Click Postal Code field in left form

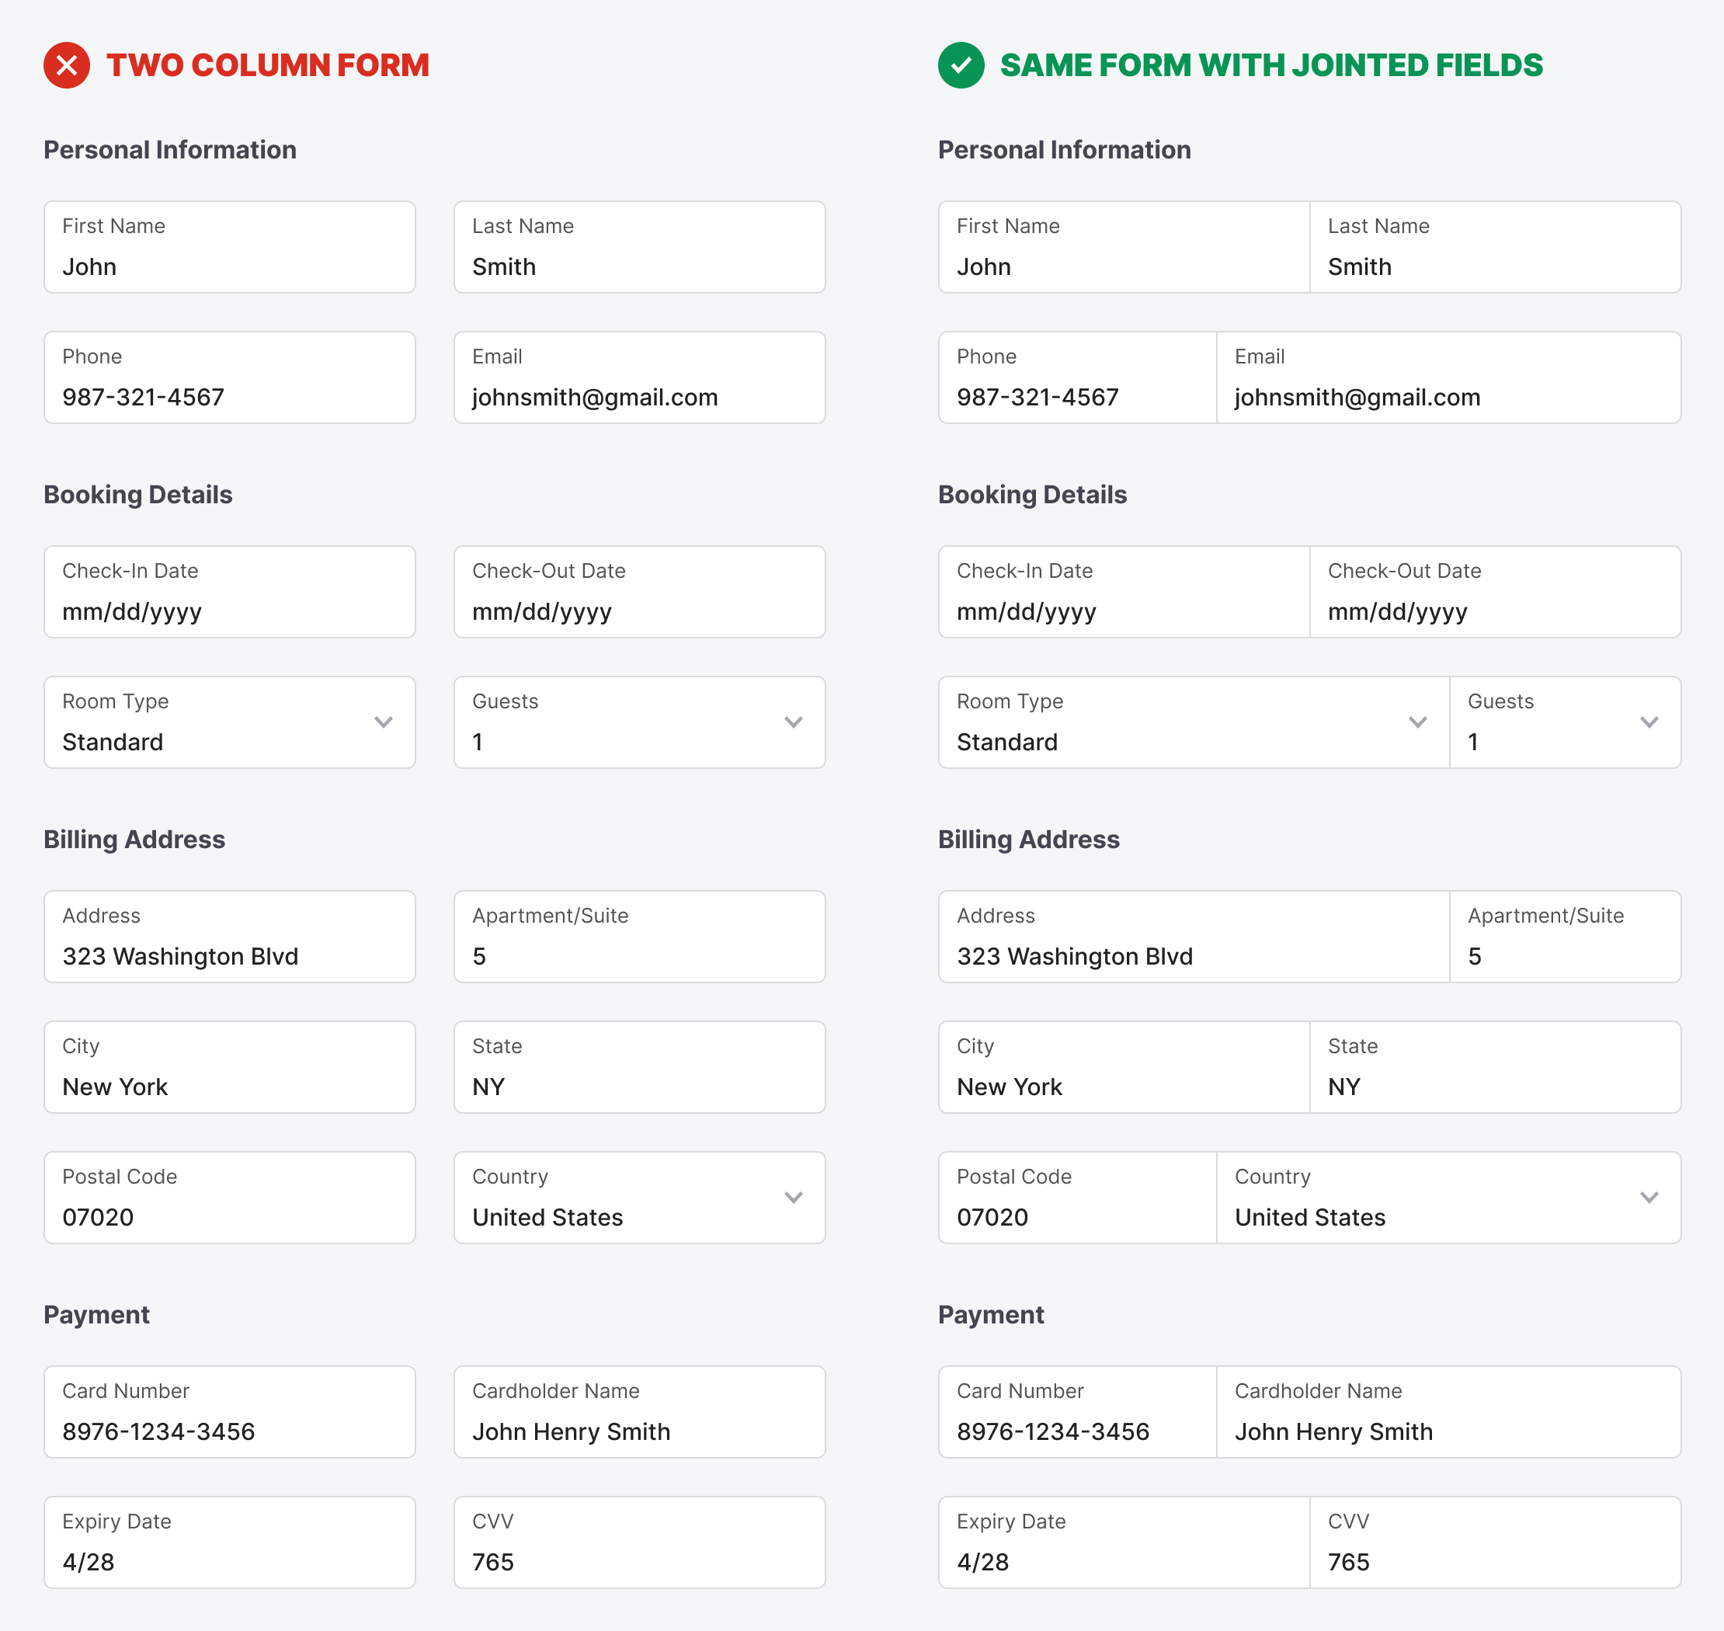point(230,1198)
